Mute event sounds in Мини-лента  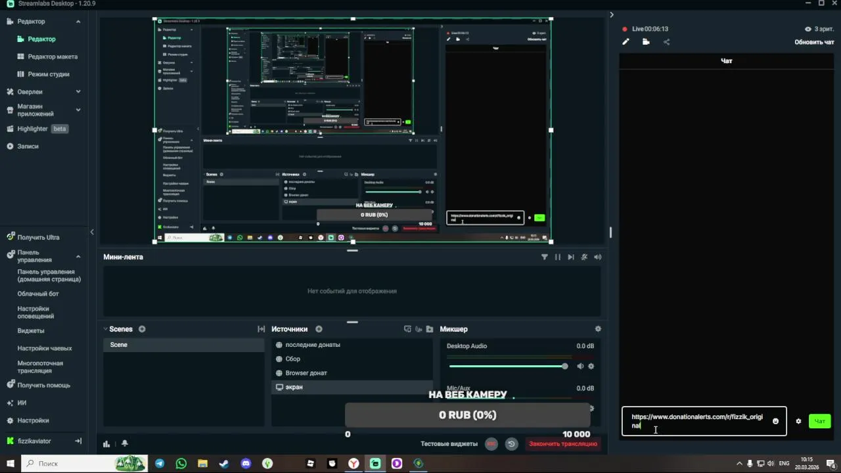tap(597, 257)
